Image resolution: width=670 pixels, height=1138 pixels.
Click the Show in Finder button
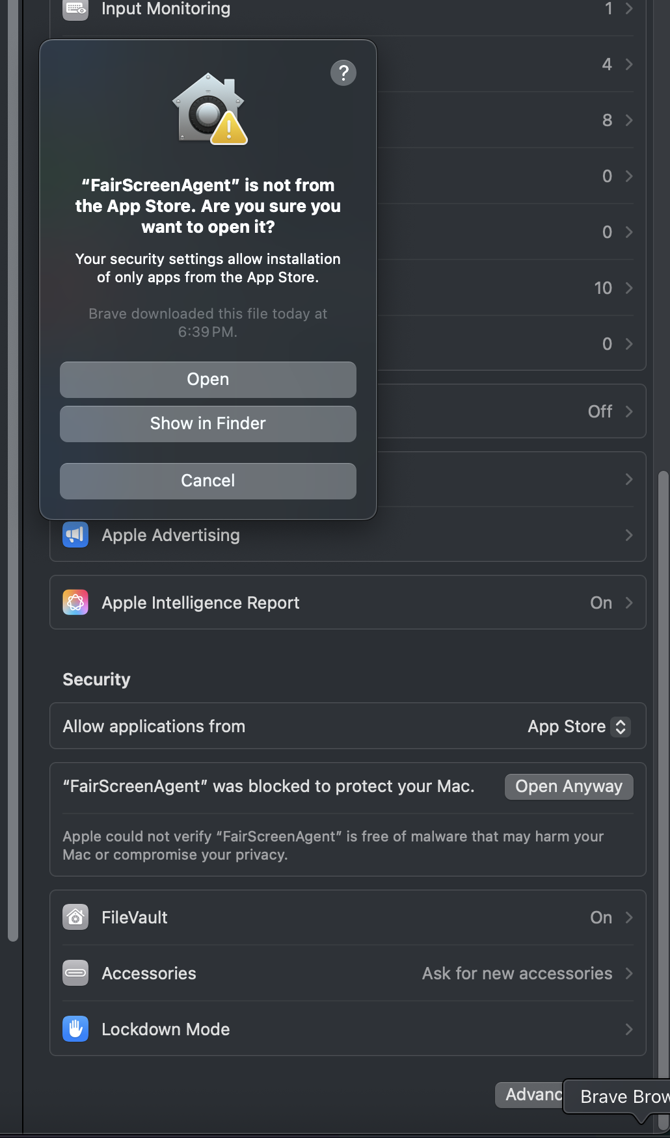208,424
